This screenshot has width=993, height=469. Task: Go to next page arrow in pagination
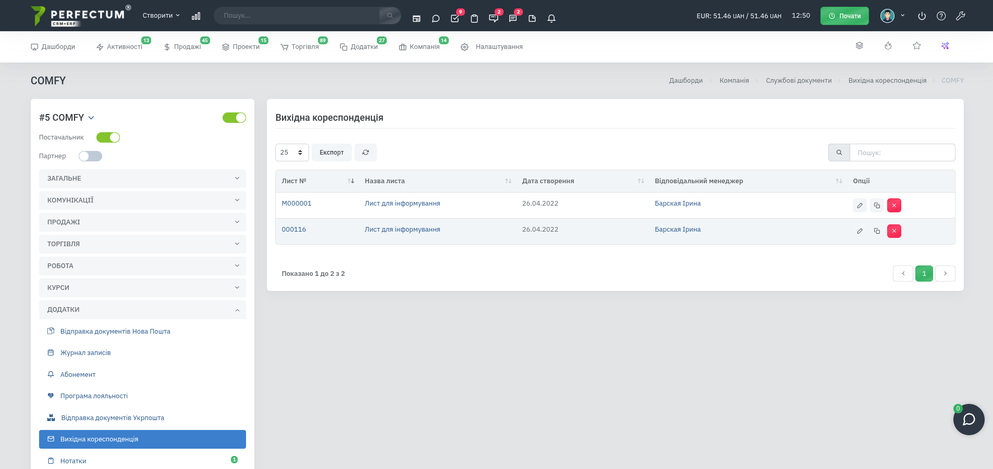(x=945, y=273)
